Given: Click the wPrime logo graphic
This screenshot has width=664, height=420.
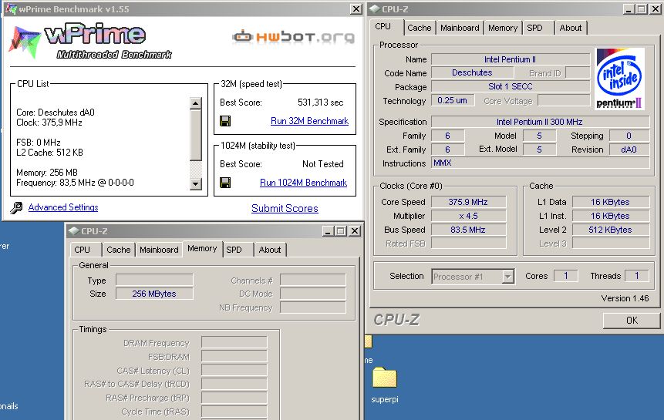Looking at the screenshot, I should point(89,42).
